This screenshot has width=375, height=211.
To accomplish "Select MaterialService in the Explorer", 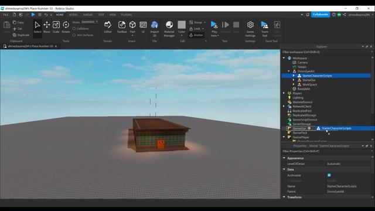I will click(x=302, y=102).
